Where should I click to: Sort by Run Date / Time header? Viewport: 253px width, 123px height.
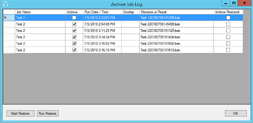pos(102,12)
